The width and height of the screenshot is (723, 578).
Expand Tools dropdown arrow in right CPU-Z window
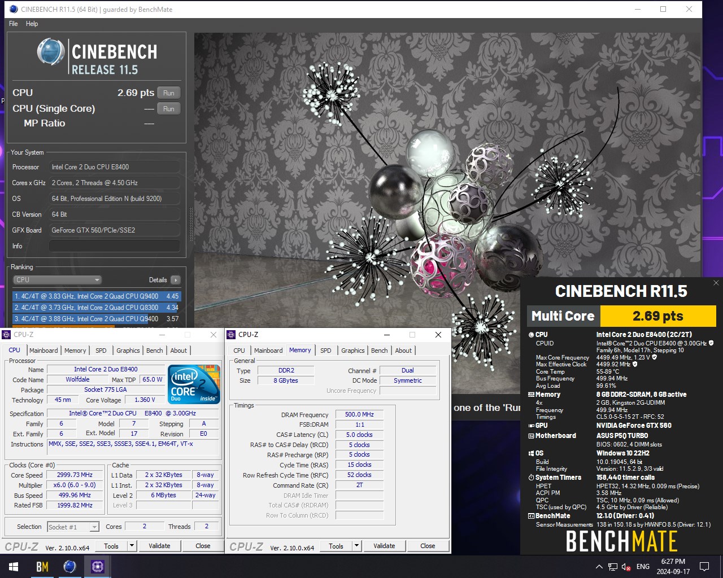point(357,546)
